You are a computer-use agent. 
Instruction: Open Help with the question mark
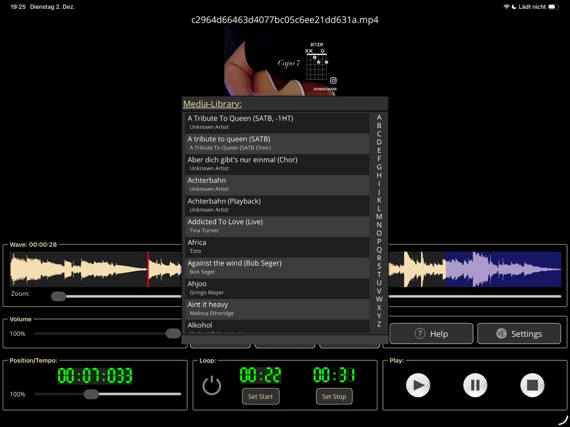pyautogui.click(x=431, y=334)
